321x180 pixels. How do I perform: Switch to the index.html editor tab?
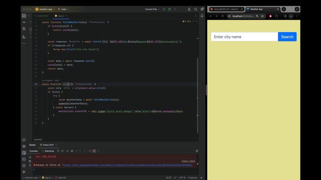click(41, 15)
